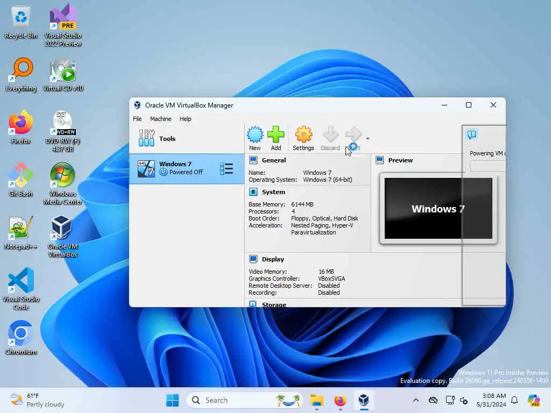The width and height of the screenshot is (551, 413).
Task: Open the Windows Start menu button
Action: (x=172, y=400)
